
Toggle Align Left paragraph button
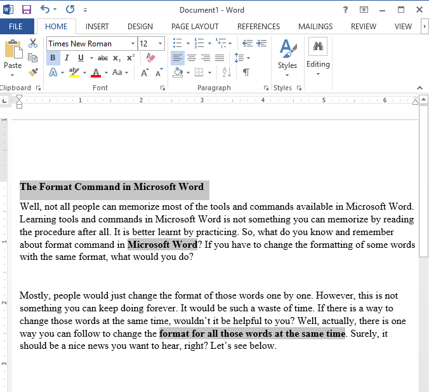coord(178,58)
